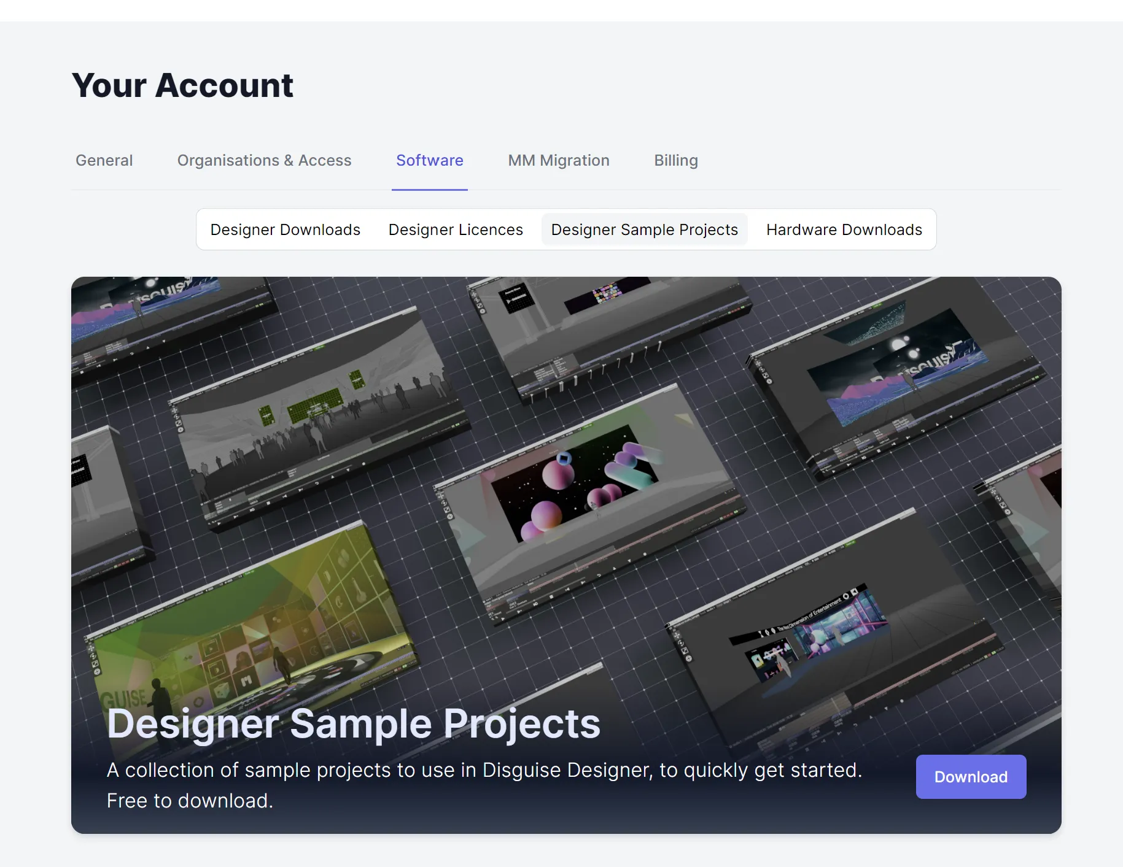This screenshot has width=1123, height=867.
Task: Click the sample projects collection description text
Action: [484, 770]
